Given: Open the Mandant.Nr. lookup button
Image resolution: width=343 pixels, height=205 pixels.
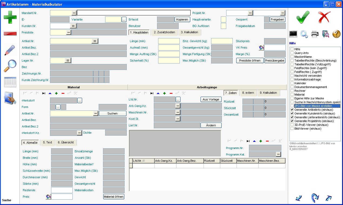Looking at the screenshot, I should coord(74,13).
